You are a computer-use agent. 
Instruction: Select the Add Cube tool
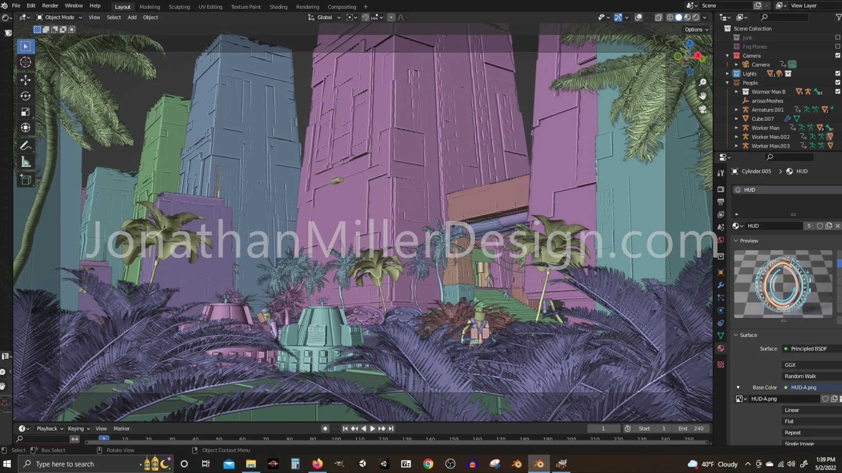(25, 180)
